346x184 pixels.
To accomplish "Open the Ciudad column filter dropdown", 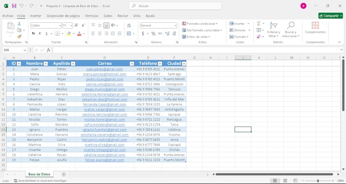I will pyautogui.click(x=184, y=64).
